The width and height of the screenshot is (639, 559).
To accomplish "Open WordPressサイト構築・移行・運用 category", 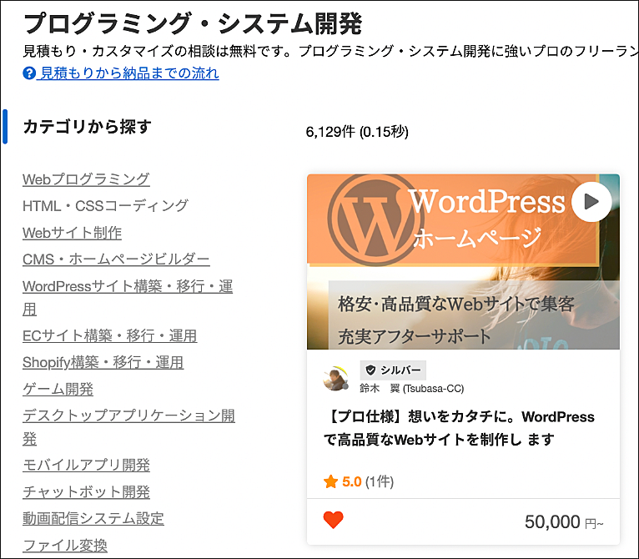I will (128, 298).
